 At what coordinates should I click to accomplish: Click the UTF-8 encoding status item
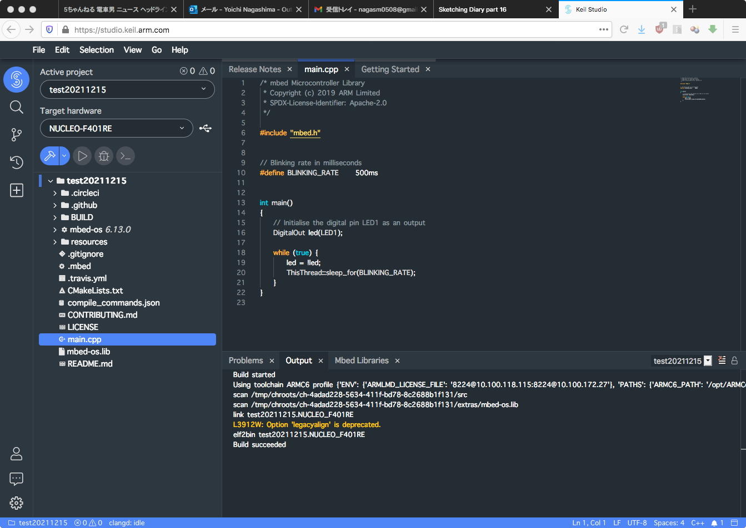click(637, 523)
